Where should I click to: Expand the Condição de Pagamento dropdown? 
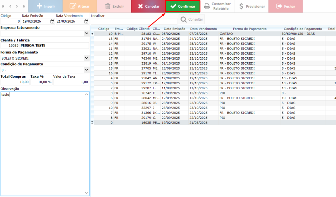pyautogui.click(x=86, y=70)
